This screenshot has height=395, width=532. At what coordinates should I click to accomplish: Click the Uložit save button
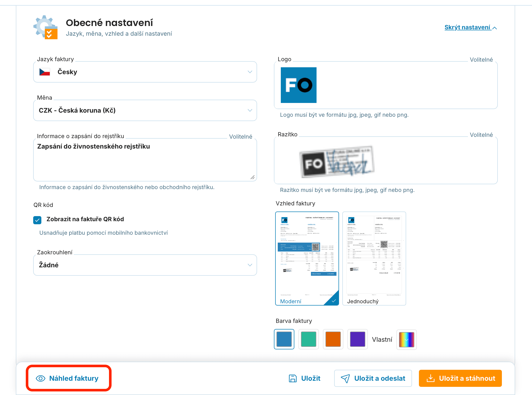click(x=305, y=378)
